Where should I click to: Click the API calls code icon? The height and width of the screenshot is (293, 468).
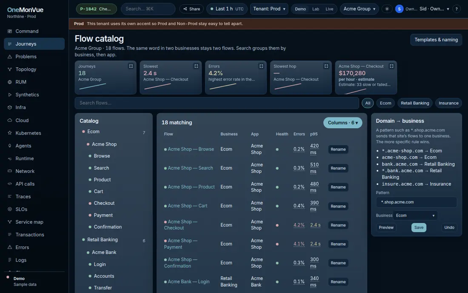9,184
